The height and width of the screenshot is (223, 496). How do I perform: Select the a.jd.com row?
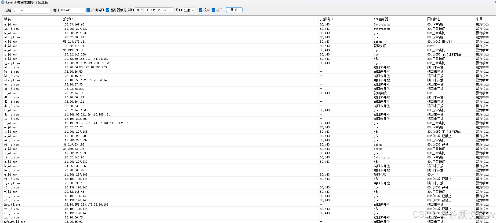[249, 24]
